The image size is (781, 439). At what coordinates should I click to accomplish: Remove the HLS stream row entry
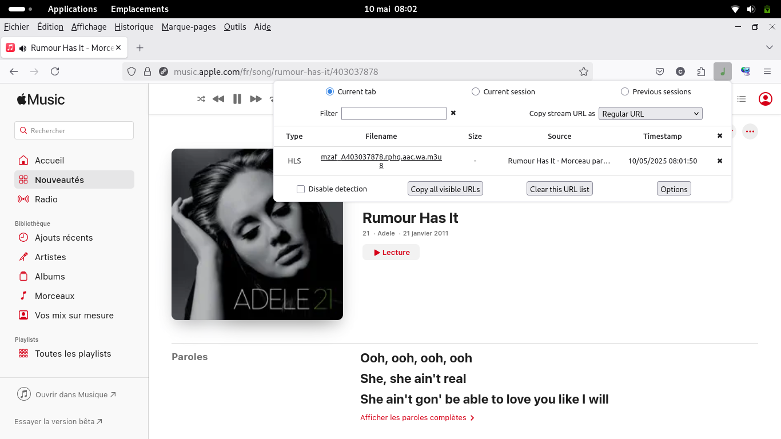point(720,161)
